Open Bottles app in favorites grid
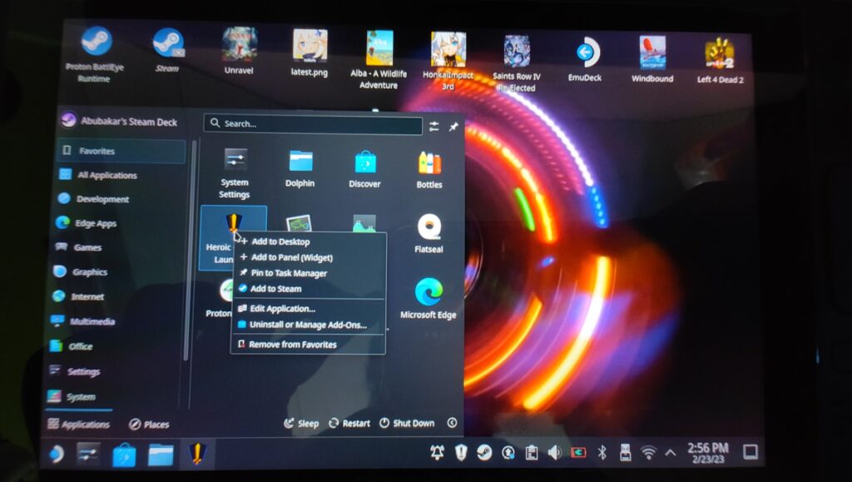Image resolution: width=852 pixels, height=482 pixels. 429,165
